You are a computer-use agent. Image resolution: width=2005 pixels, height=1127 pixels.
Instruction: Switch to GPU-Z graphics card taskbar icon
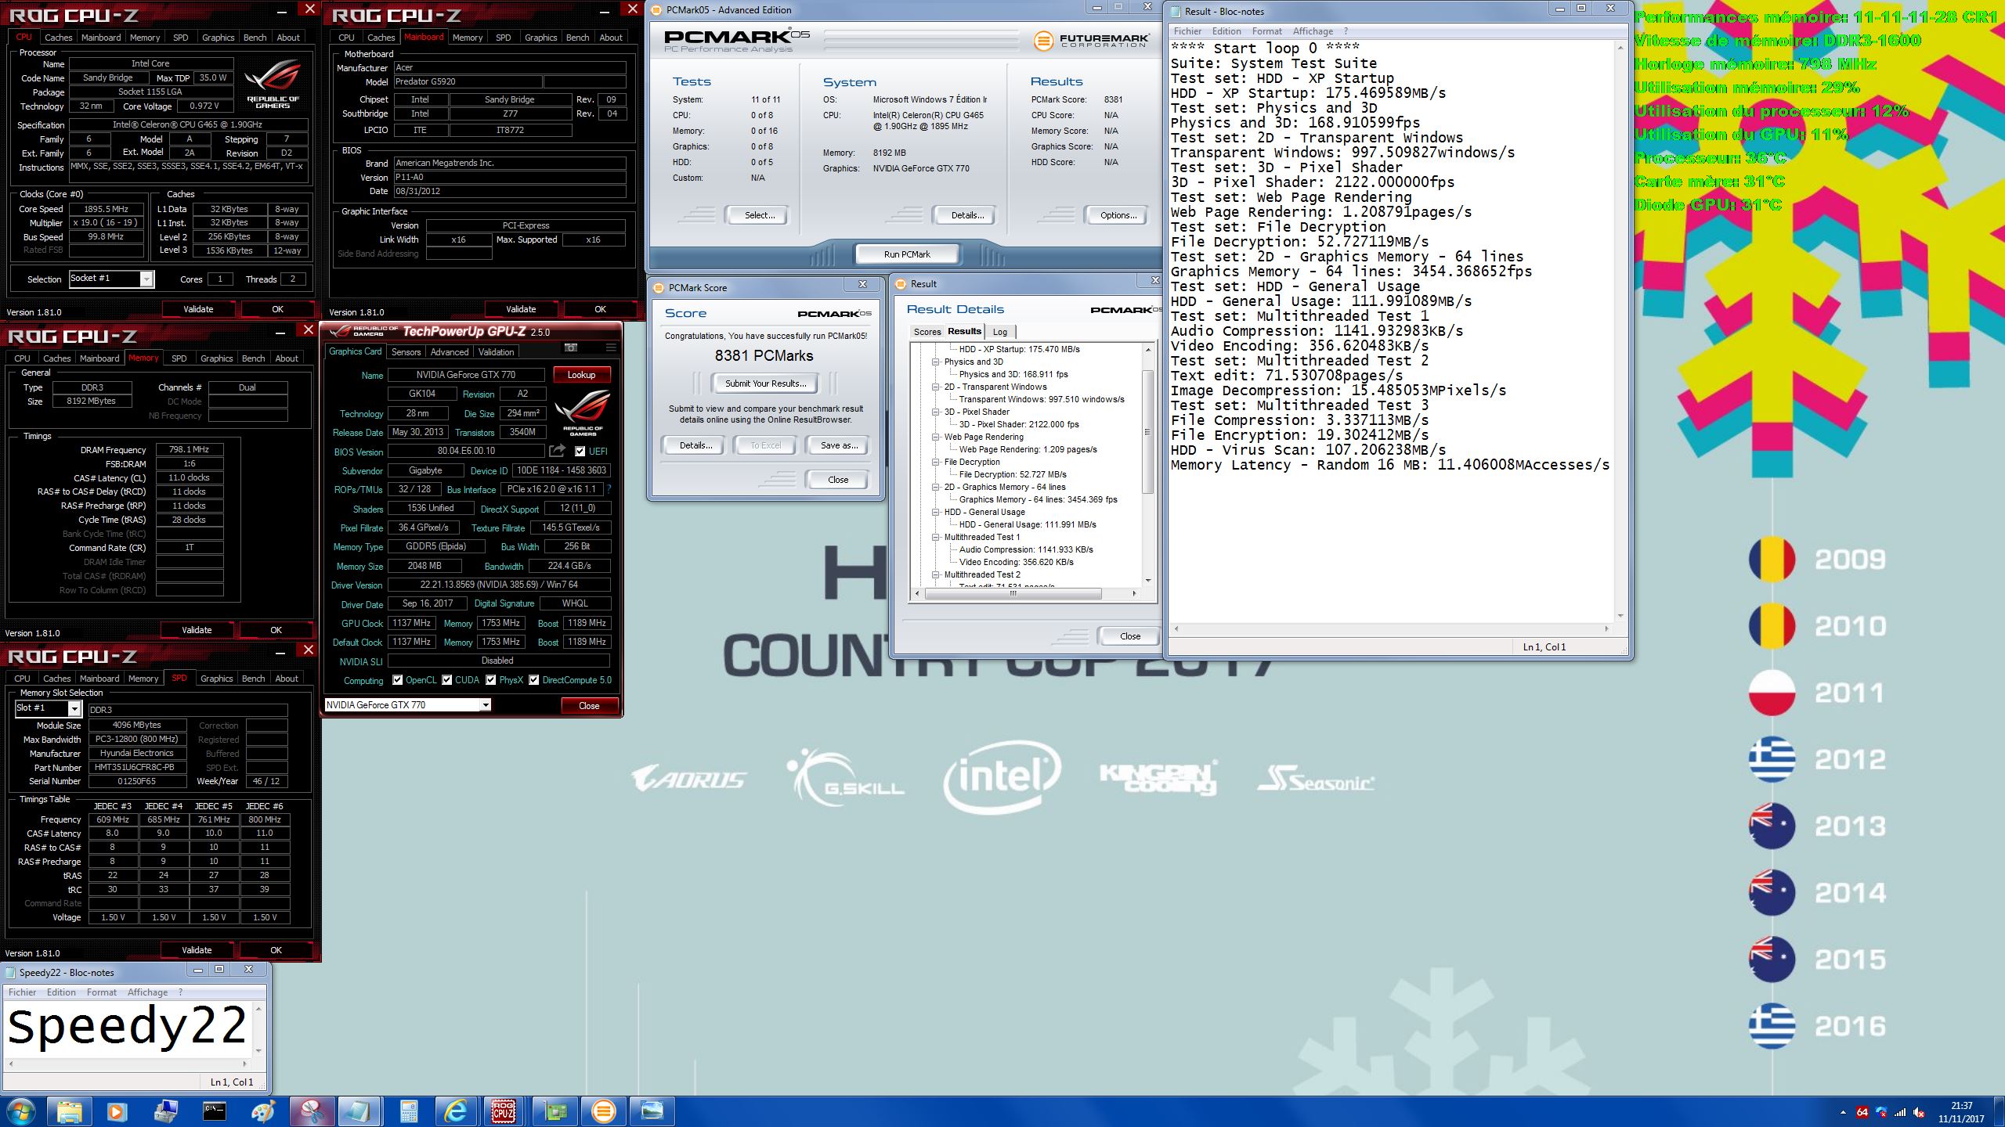point(555,1111)
